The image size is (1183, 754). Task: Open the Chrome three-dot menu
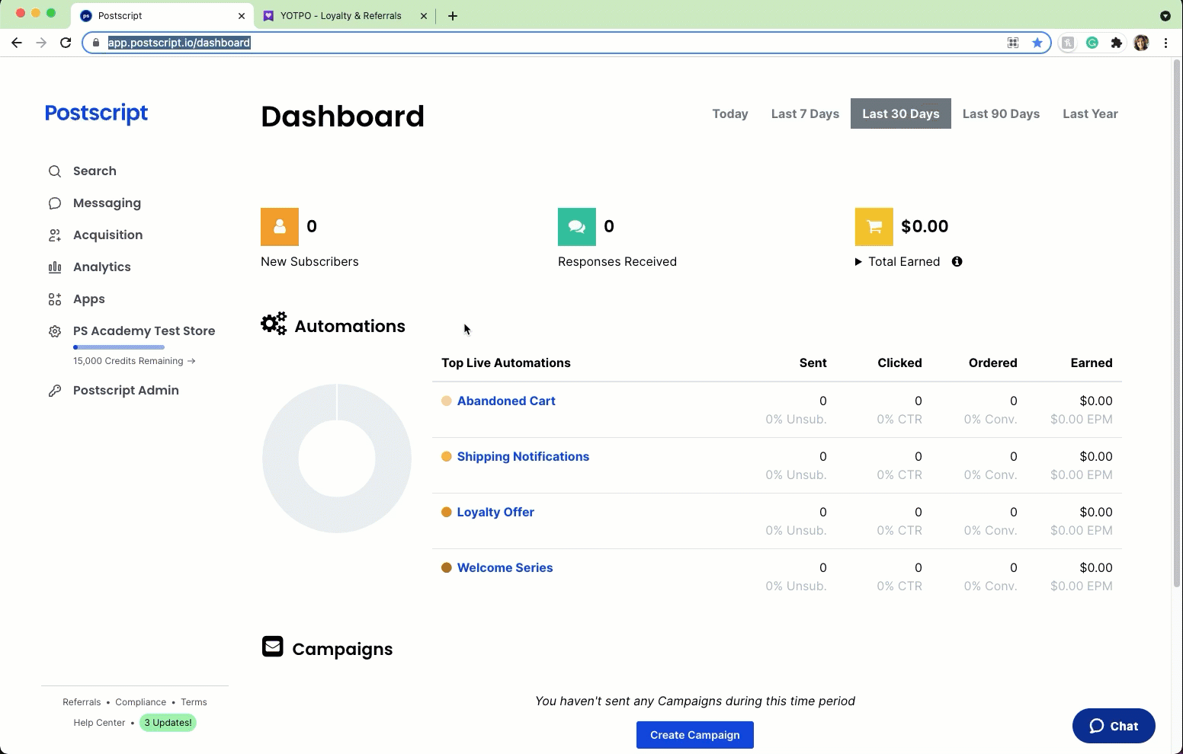(x=1165, y=43)
